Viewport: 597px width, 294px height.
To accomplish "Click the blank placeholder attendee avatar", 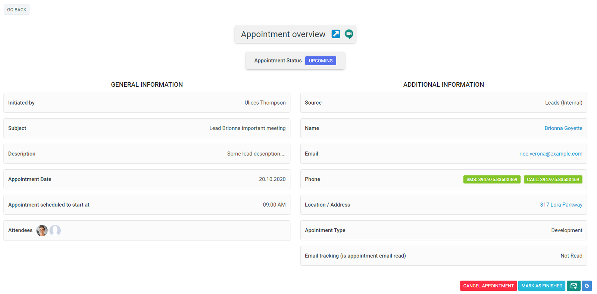I will click(55, 231).
